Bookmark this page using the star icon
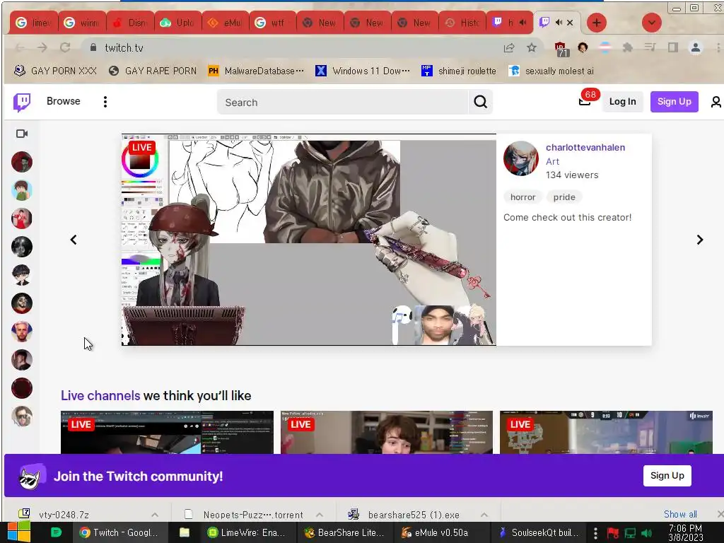724x543 pixels. coord(532,47)
